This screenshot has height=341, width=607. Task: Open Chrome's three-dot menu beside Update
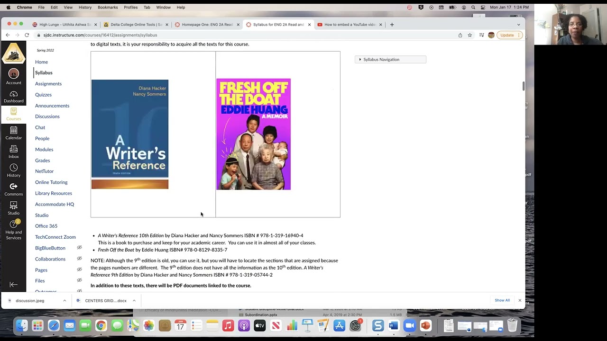point(519,35)
